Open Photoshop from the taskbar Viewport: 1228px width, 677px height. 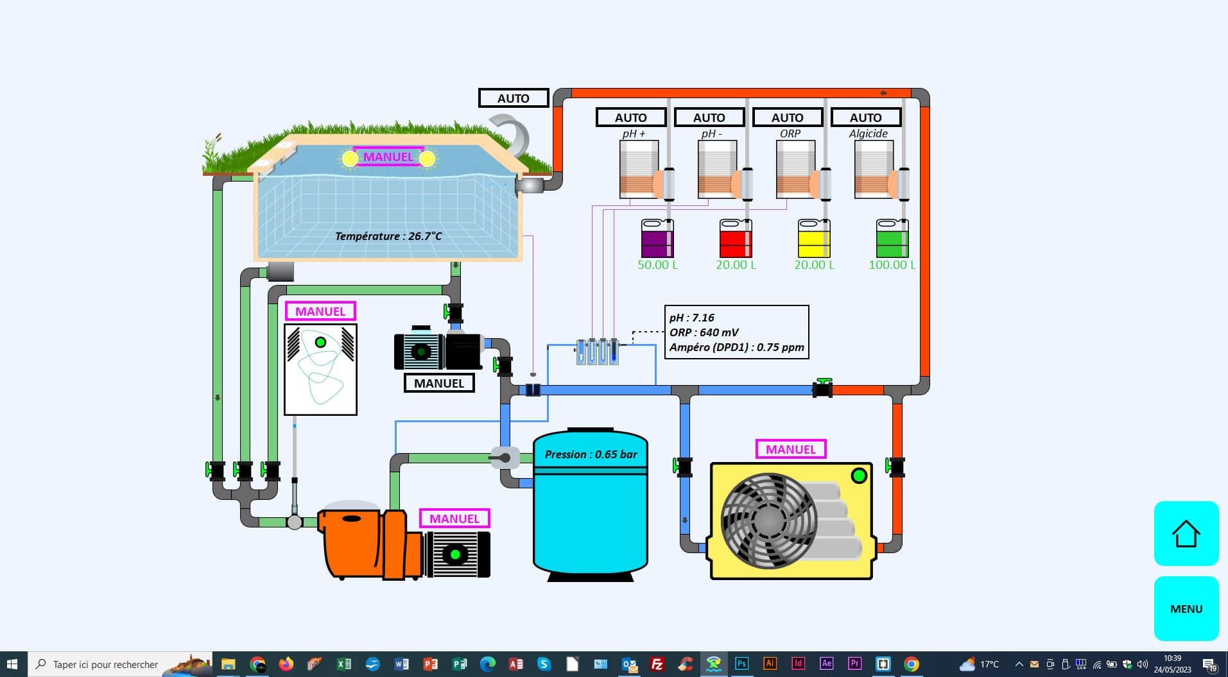click(742, 664)
